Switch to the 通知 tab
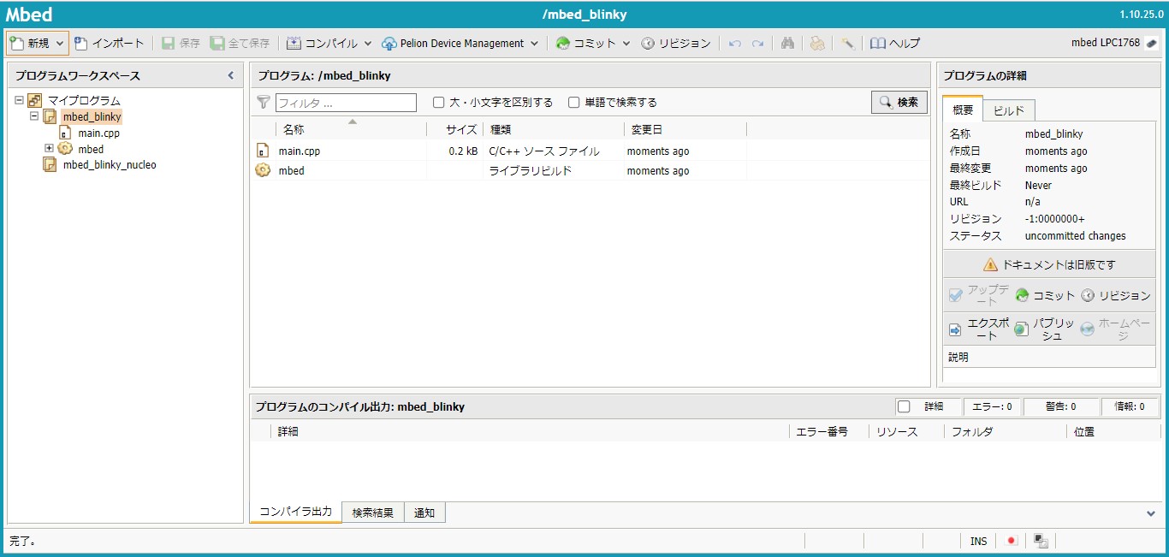 424,513
